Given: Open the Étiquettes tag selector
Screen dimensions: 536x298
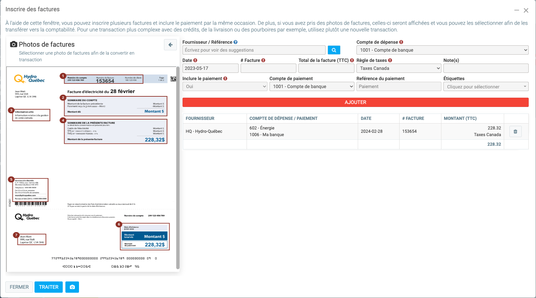Looking at the screenshot, I should (486, 87).
